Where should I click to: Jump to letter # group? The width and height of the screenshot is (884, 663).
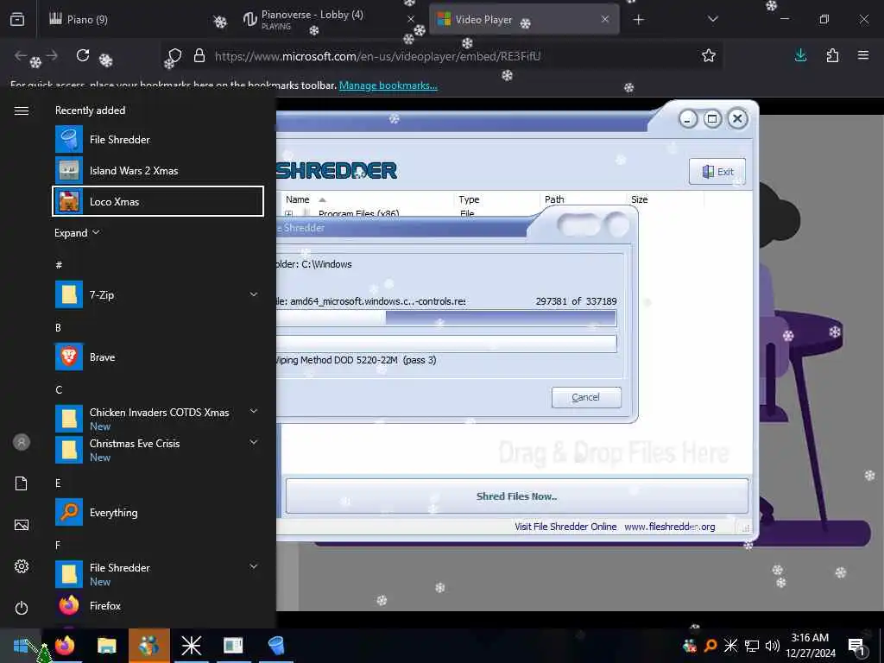click(59, 264)
